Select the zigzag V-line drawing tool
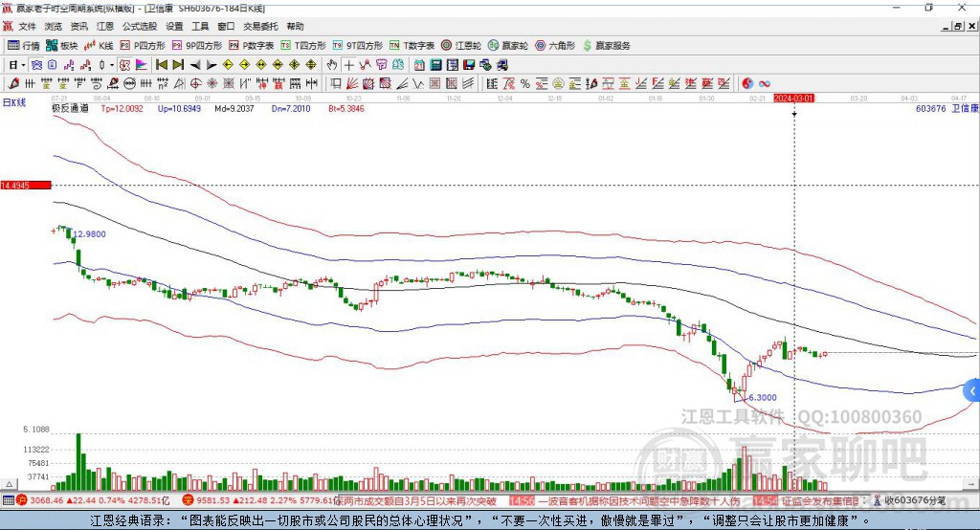 [418, 84]
